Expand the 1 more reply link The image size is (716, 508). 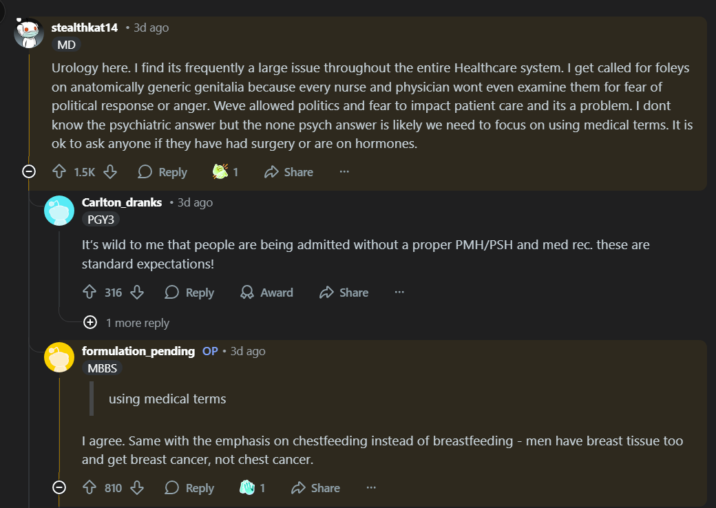pos(126,323)
